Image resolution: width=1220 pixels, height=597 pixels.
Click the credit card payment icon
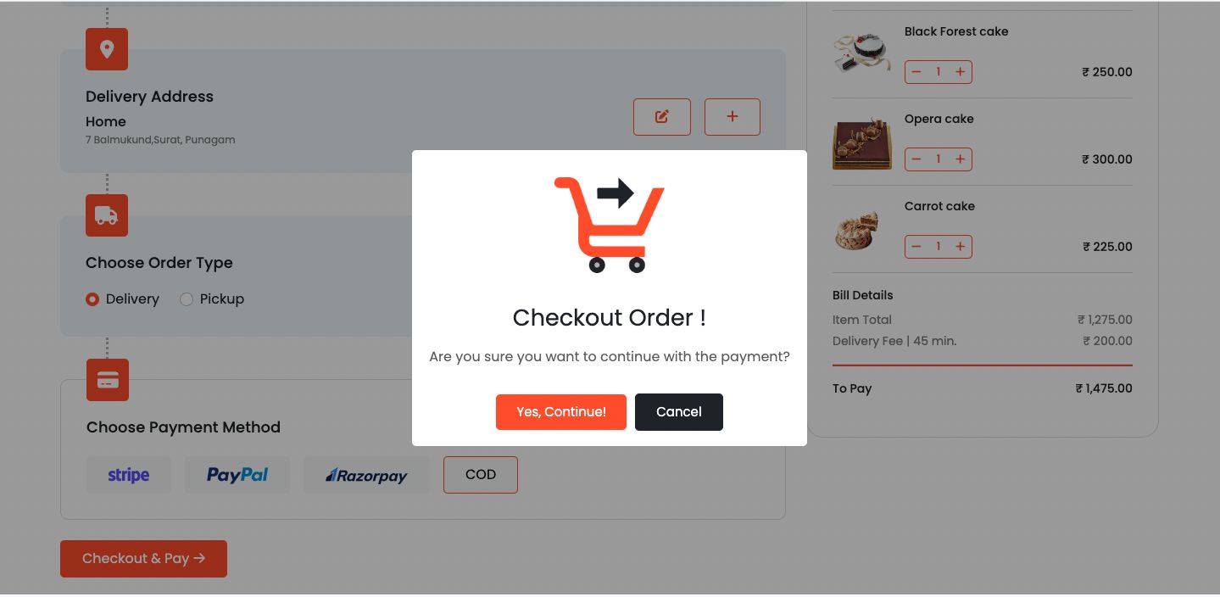point(108,380)
